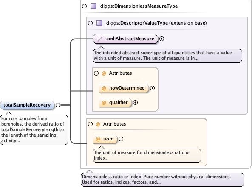Click the diggs:DimensionlessMeasureType type icon
252x188 pixels.
(x=93, y=6)
